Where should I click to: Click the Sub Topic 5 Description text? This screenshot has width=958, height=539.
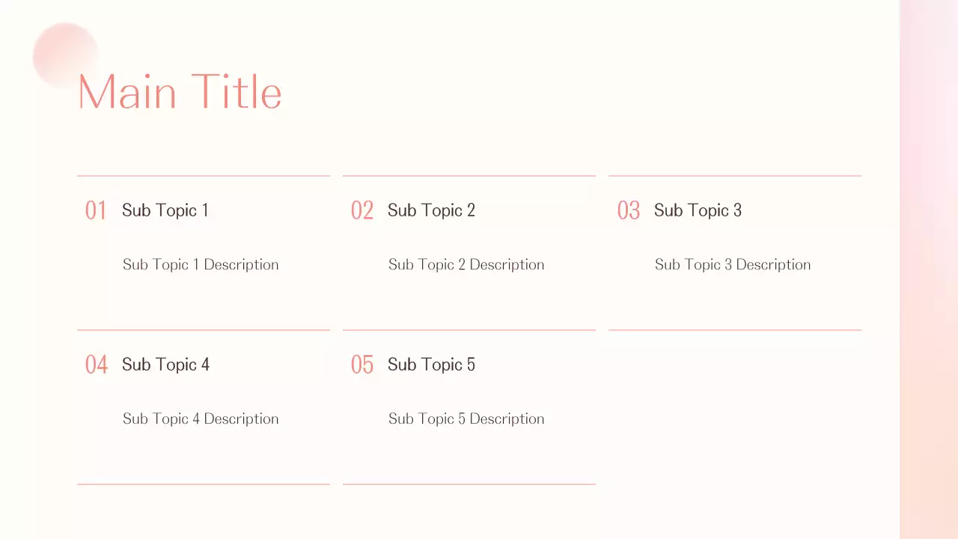click(466, 418)
